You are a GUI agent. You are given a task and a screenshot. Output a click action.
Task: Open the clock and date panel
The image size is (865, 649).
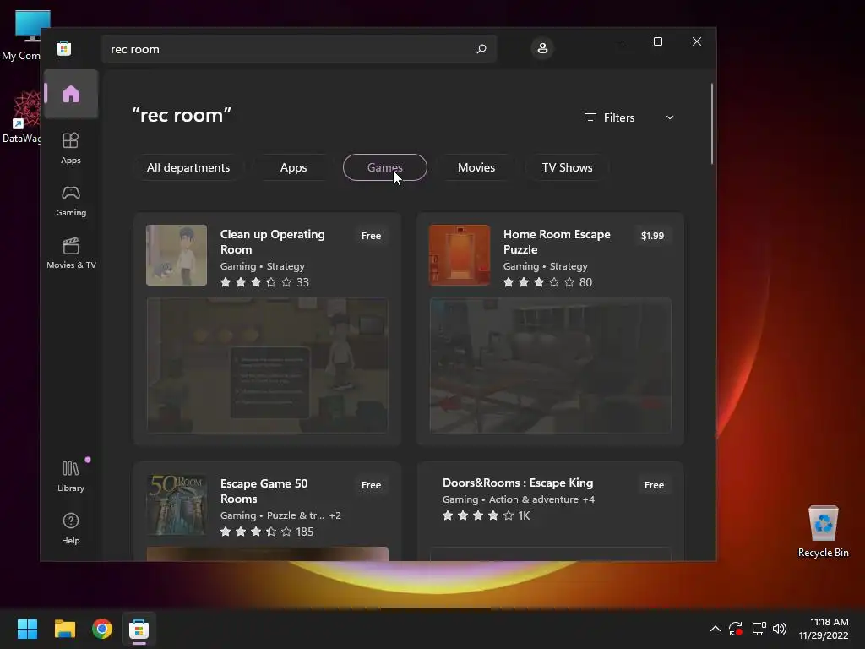824,629
